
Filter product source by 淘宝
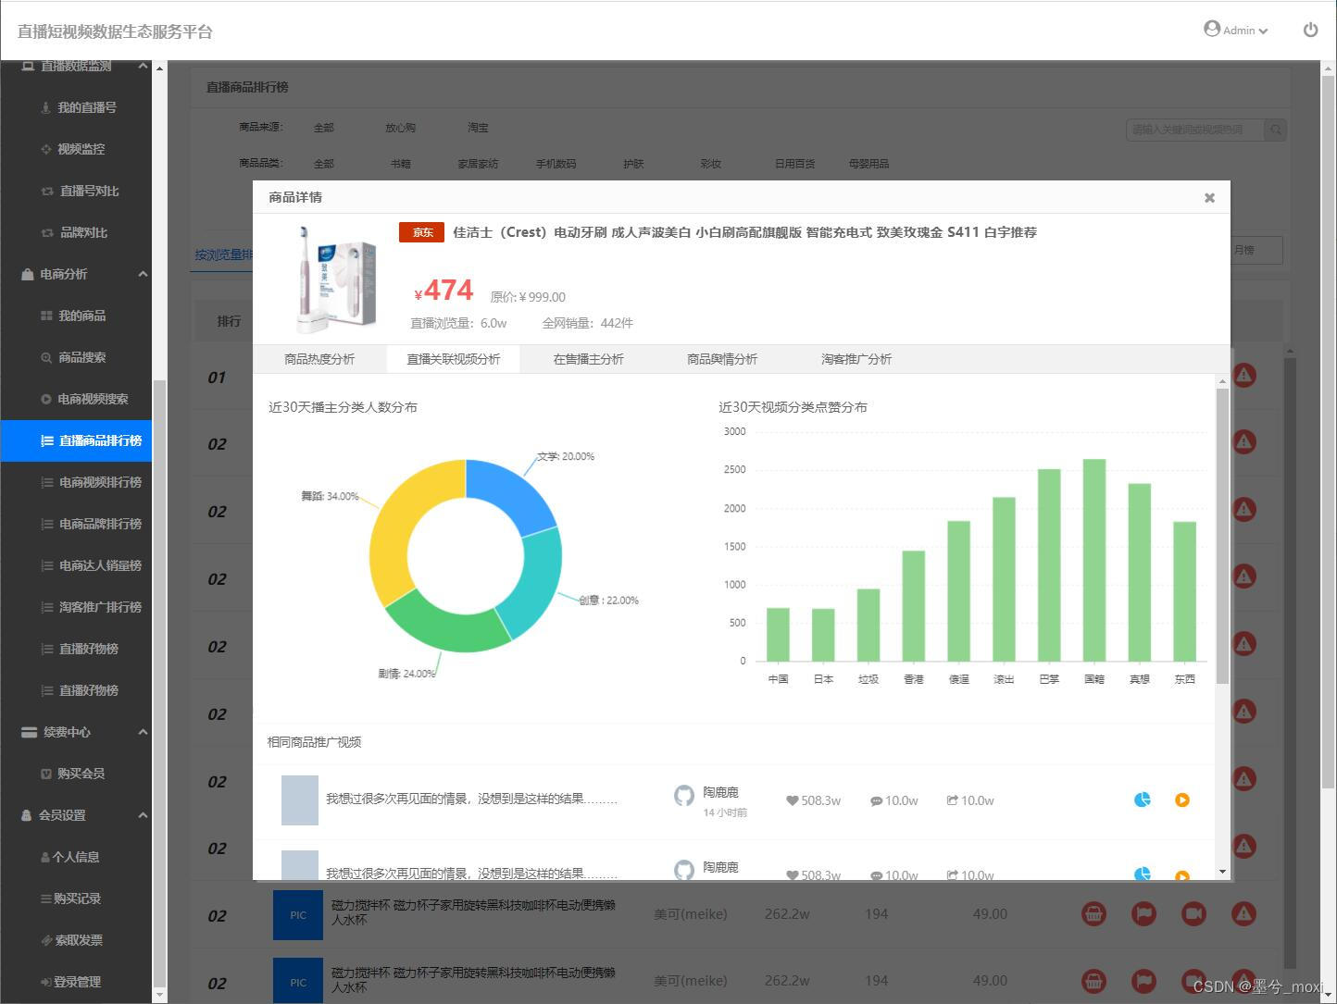point(478,128)
